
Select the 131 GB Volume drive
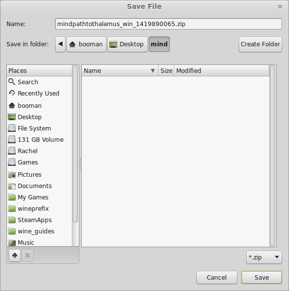click(36, 139)
